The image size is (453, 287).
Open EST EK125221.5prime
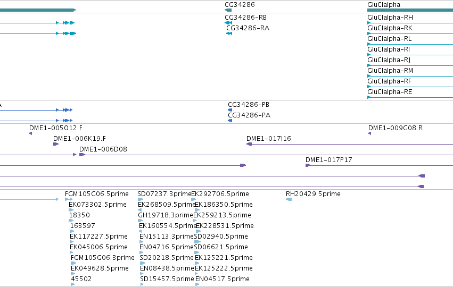(224, 258)
